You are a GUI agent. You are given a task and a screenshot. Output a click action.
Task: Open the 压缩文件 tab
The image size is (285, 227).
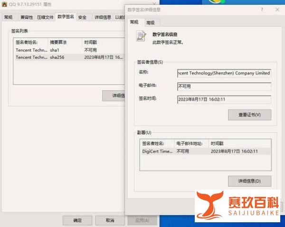pos(45,17)
